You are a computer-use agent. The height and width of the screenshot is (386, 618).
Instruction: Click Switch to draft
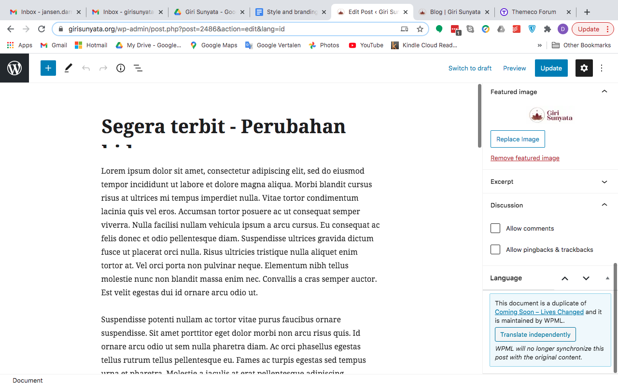point(470,68)
